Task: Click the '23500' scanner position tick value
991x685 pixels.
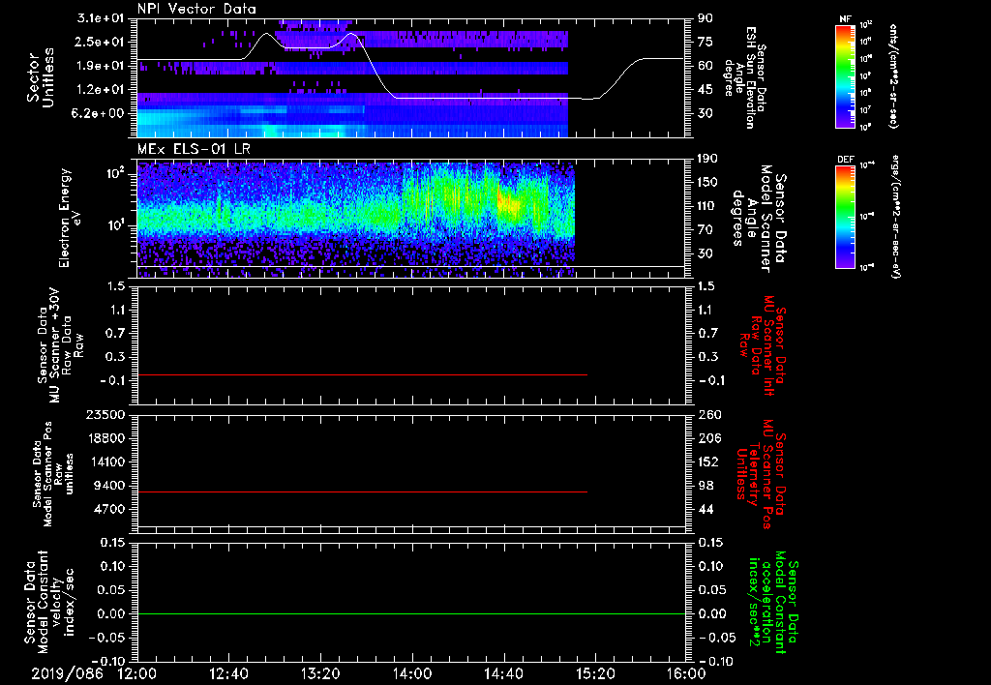Action: pyautogui.click(x=106, y=415)
